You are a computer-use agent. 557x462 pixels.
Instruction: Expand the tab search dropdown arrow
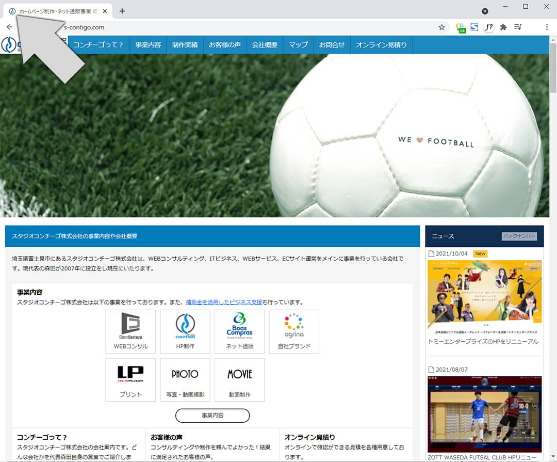pos(485,11)
